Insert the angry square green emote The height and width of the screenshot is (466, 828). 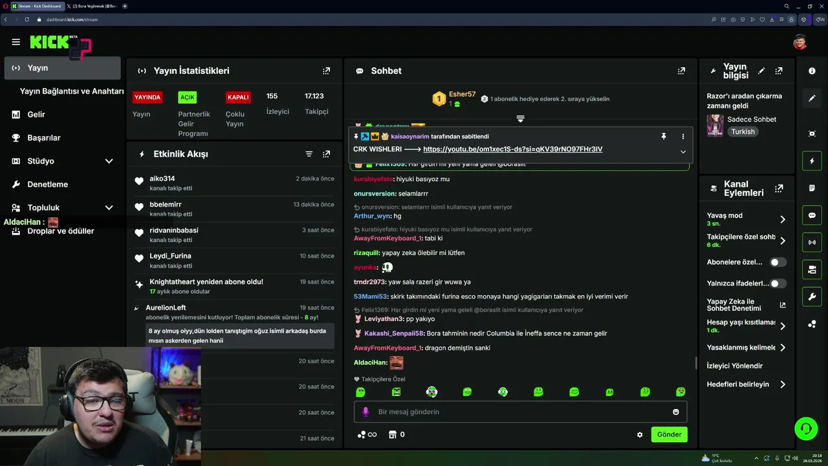pos(397,392)
